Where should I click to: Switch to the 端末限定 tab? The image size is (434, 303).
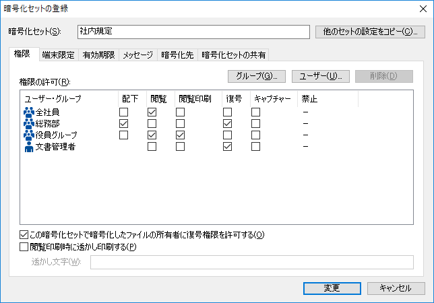point(57,55)
